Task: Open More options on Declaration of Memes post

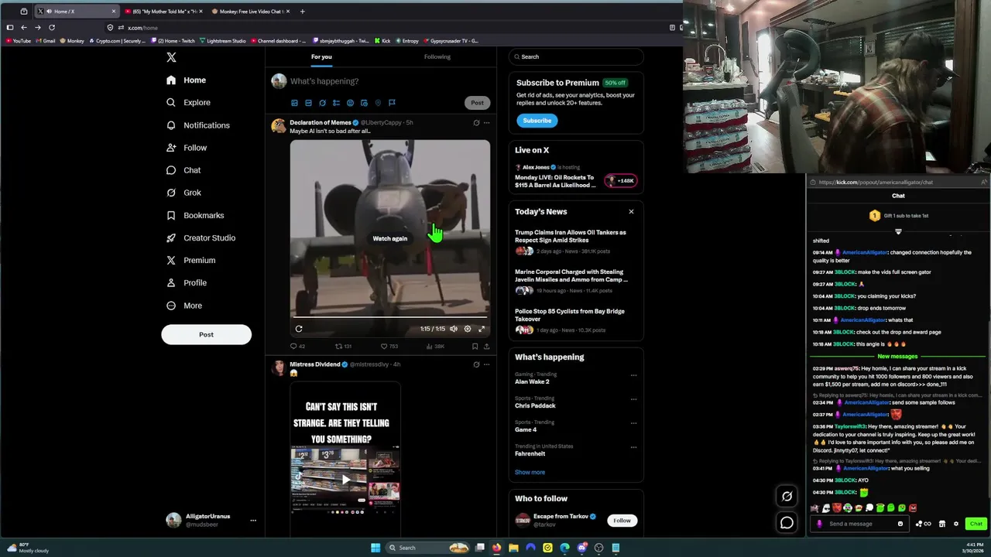Action: [x=486, y=122]
